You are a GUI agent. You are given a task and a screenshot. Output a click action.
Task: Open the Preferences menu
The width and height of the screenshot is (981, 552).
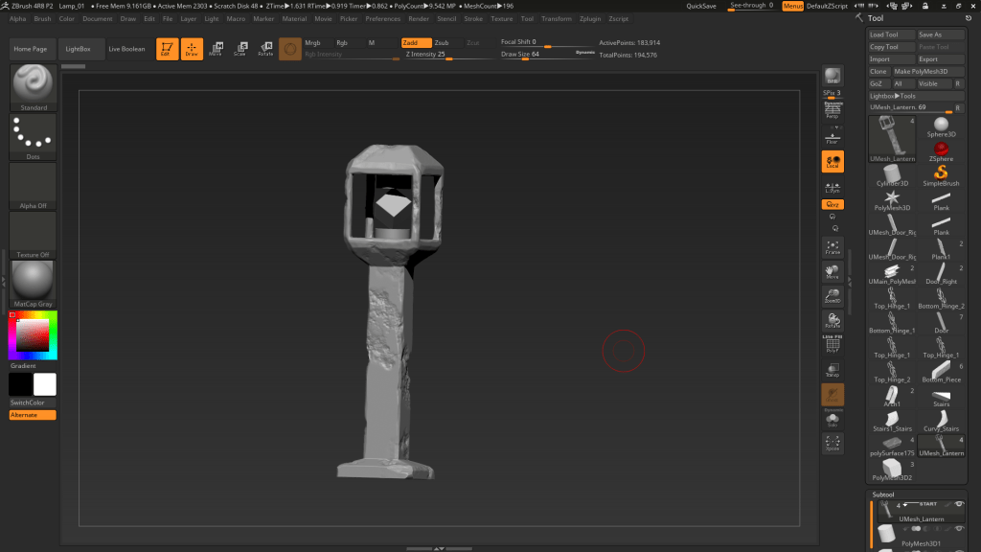383,18
